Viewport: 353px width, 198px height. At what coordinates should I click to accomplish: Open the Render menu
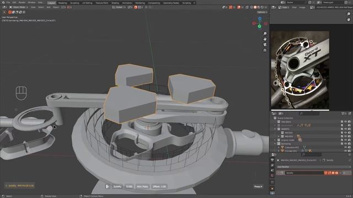point(22,3)
